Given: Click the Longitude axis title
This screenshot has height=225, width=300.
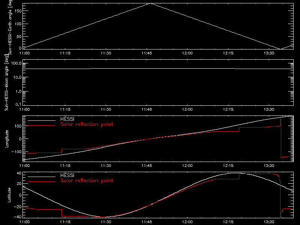Looking at the screenshot, I should [7, 139].
